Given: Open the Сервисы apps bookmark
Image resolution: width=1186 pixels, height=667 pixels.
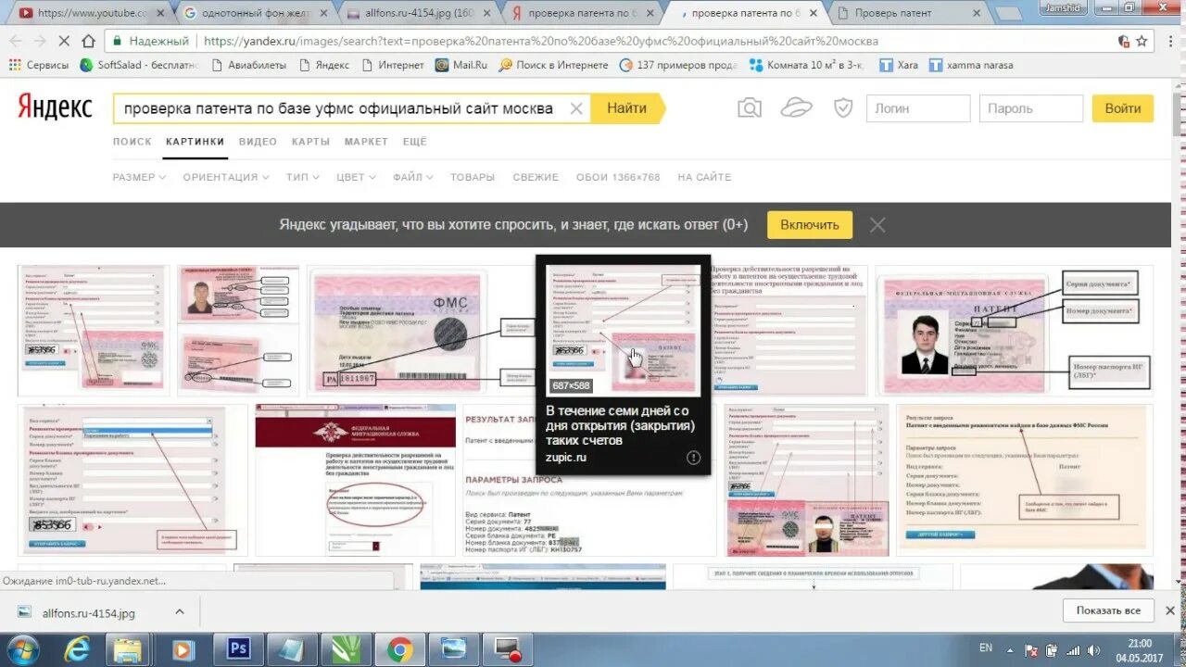Looking at the screenshot, I should [39, 65].
